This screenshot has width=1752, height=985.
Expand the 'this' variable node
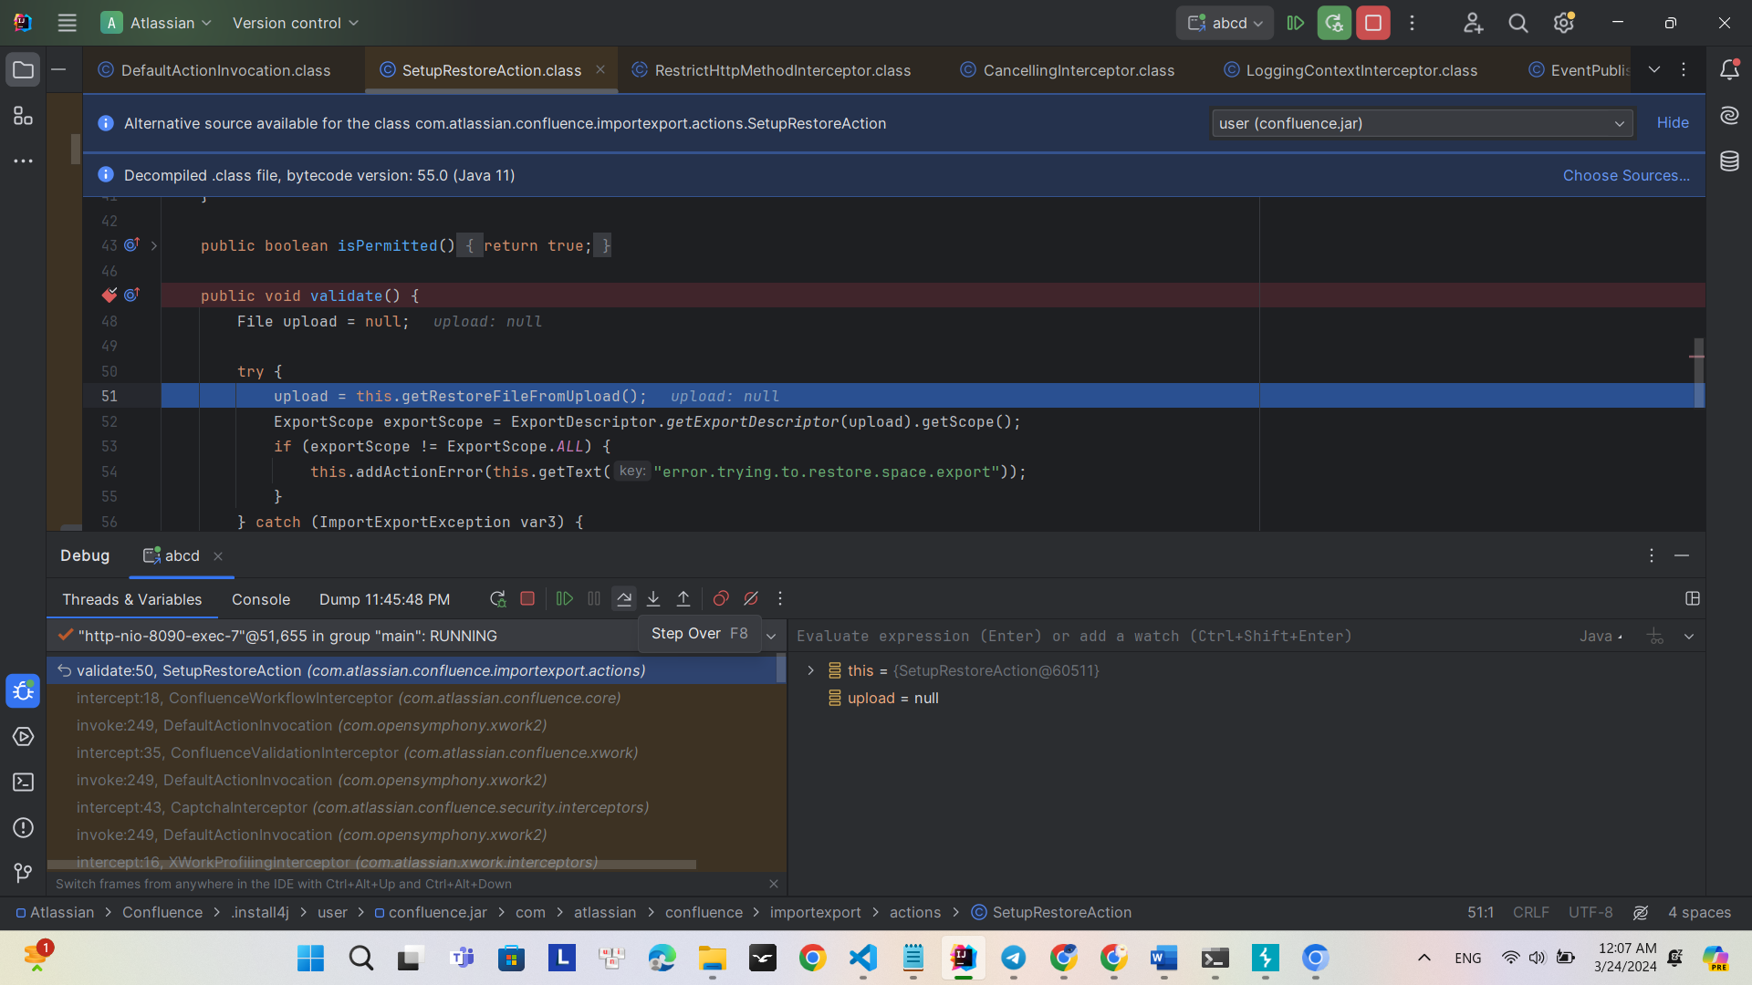pos(810,670)
